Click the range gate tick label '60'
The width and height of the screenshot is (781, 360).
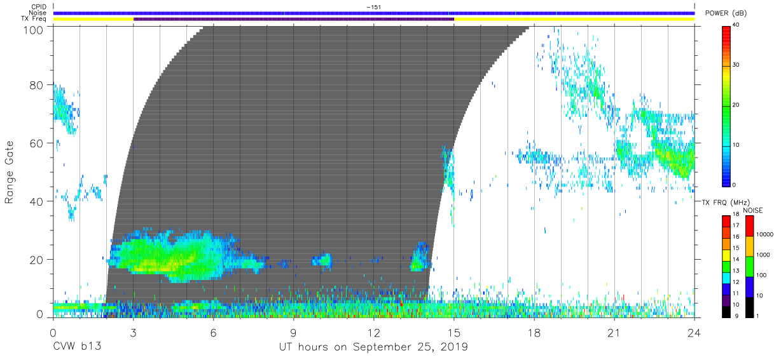(37, 143)
